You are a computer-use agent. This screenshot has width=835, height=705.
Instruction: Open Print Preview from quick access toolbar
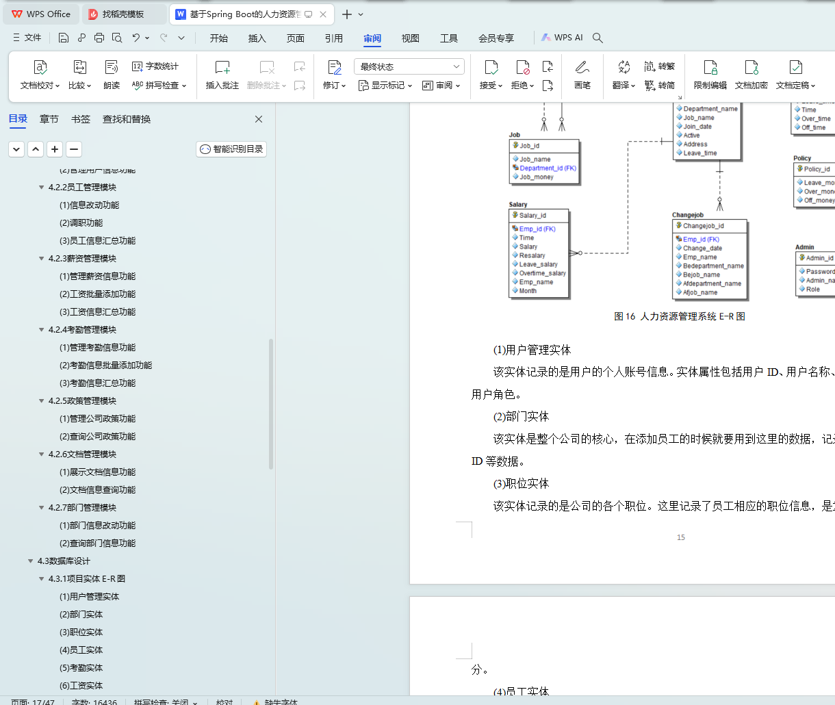coord(117,38)
